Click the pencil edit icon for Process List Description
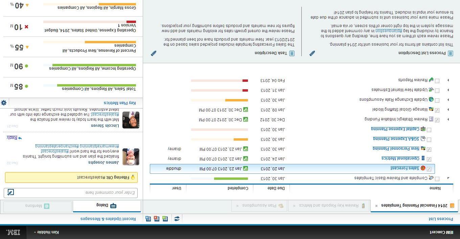 point(312,53)
